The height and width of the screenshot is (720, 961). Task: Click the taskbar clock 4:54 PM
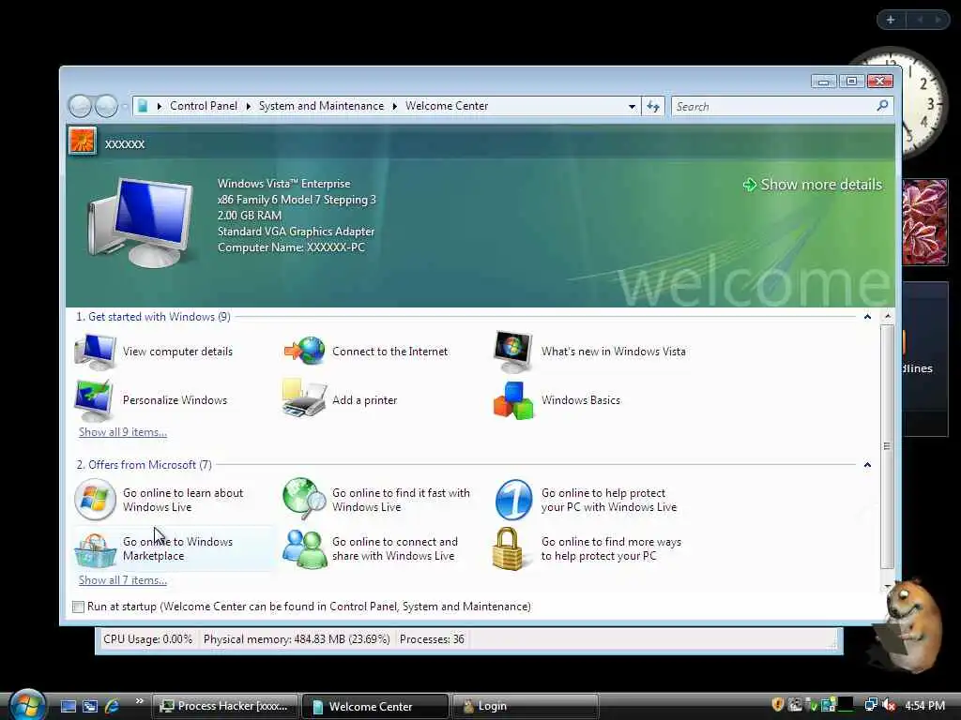[924, 705]
